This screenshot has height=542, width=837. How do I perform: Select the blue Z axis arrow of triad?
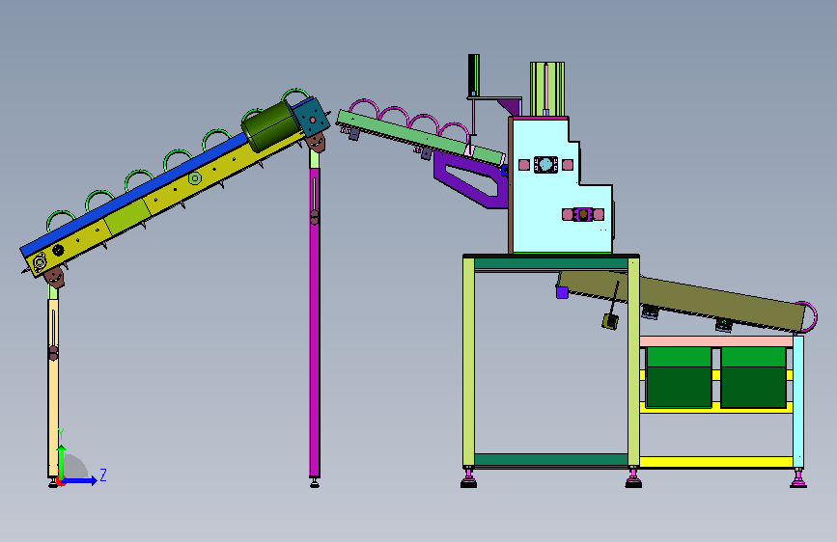tap(79, 480)
